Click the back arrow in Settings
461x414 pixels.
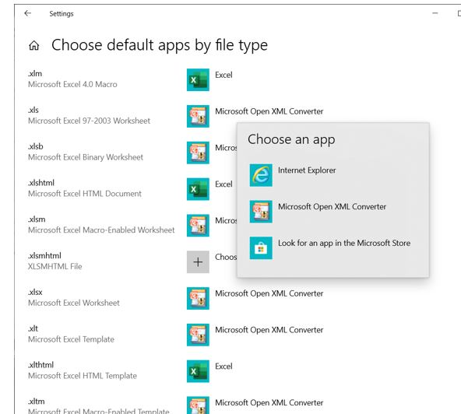pyautogui.click(x=27, y=13)
